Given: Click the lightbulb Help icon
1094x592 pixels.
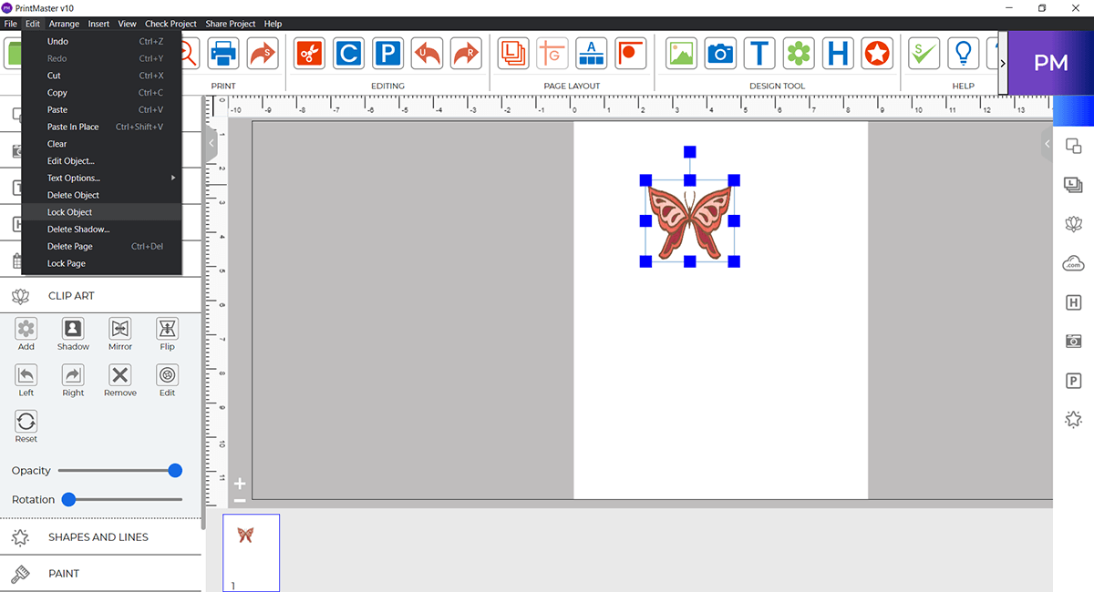Looking at the screenshot, I should [963, 53].
